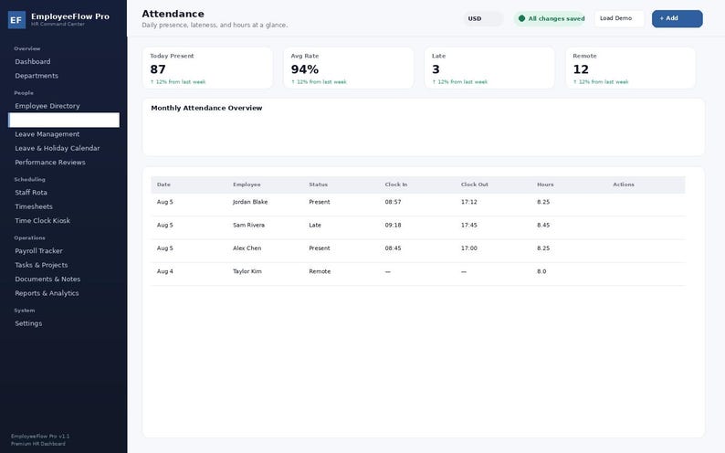
Task: Open Timesheets page
Action: pyautogui.click(x=34, y=206)
